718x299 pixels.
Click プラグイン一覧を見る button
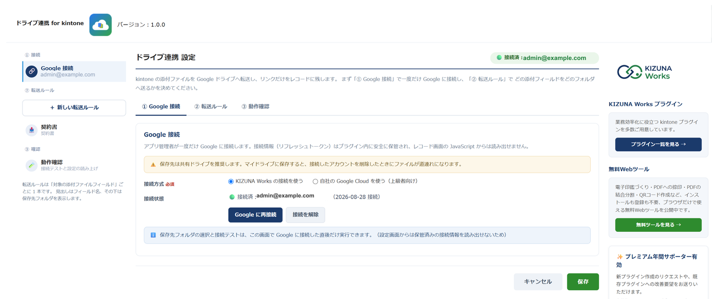pyautogui.click(x=659, y=145)
